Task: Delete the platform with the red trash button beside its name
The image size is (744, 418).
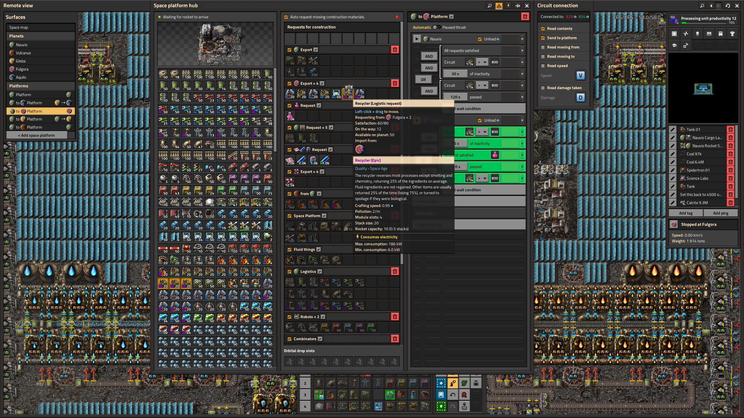Action: [x=525, y=17]
